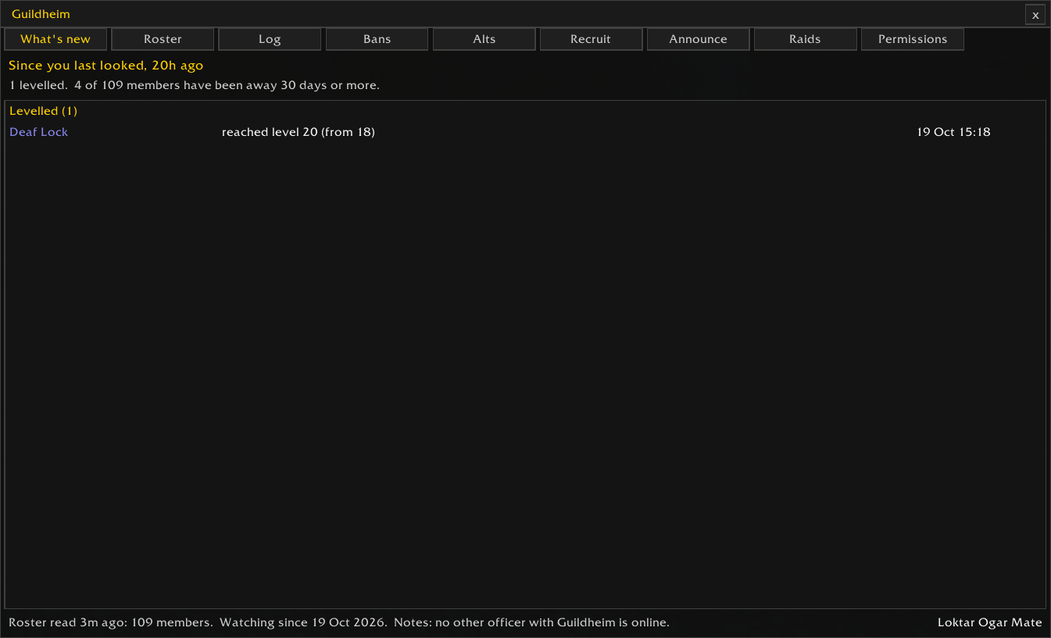Click the Loktar Ogar Mate guild name
This screenshot has width=1051, height=638.
tap(990, 622)
